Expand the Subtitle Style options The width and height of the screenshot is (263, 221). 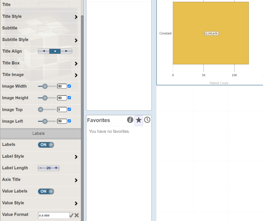coord(40,40)
